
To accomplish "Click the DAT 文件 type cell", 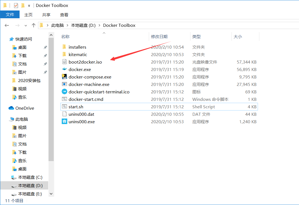I will point(201,114).
